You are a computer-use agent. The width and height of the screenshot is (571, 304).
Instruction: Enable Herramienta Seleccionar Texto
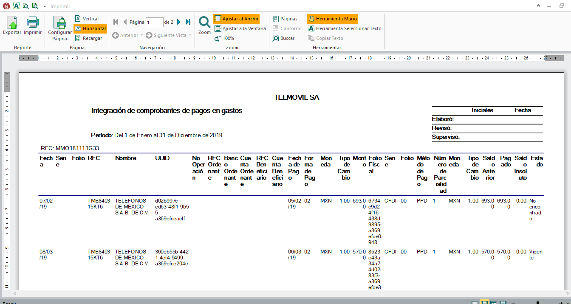click(345, 28)
